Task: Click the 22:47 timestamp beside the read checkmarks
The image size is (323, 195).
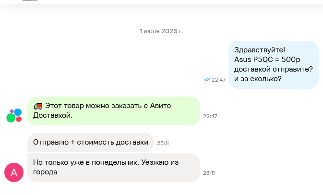Action: coord(218,80)
